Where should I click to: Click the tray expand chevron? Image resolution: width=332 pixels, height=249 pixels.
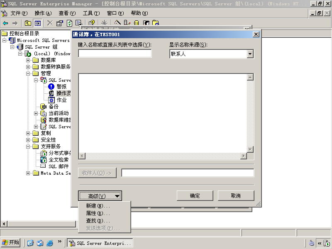320,243
